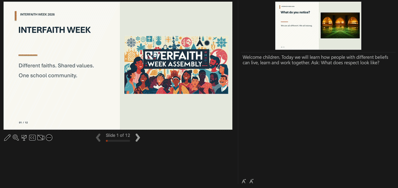
Task: Click the slide progress bar
Action: pyautogui.click(x=118, y=141)
